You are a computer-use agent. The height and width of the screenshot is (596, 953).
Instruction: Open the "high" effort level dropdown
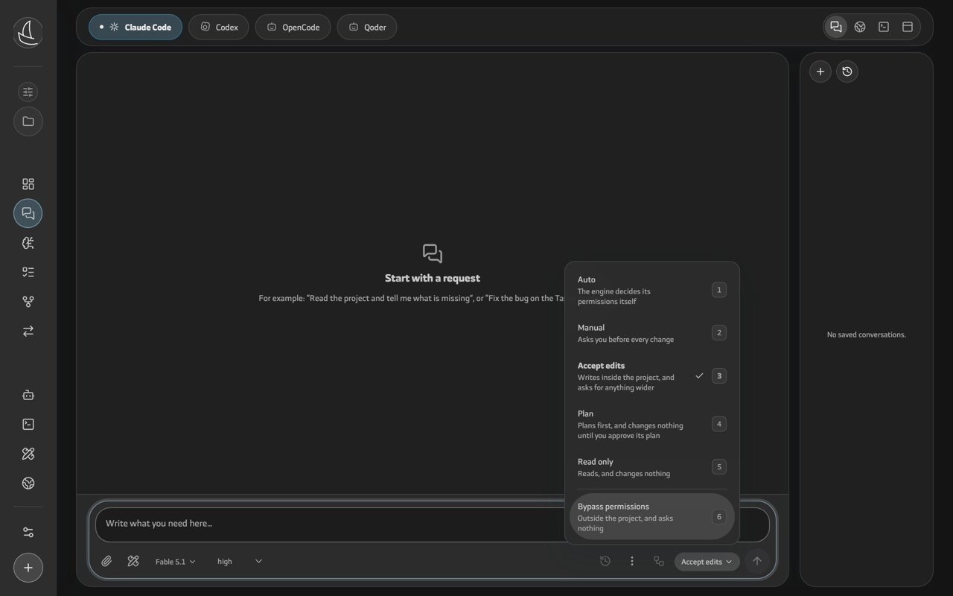[239, 562]
